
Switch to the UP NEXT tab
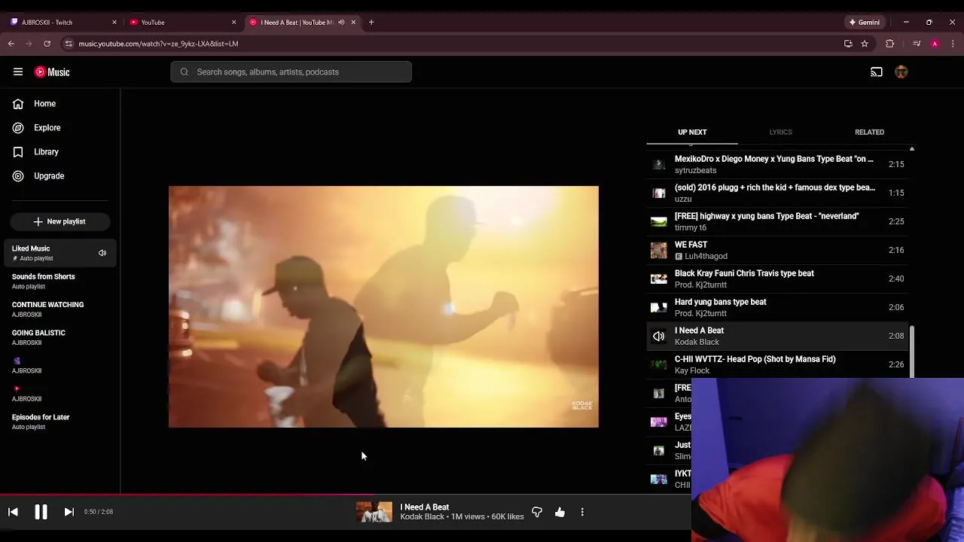[692, 132]
